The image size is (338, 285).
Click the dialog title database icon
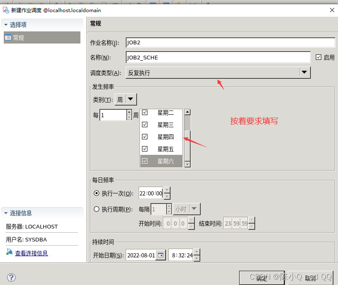[5, 10]
